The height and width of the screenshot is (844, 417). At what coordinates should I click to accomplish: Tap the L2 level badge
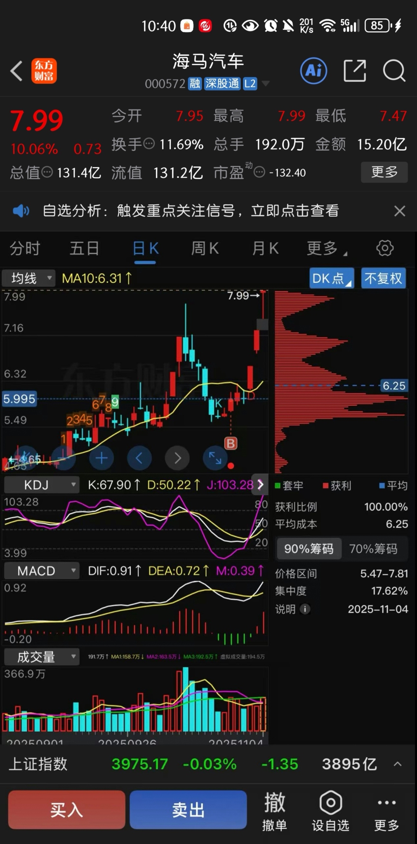coord(250,84)
